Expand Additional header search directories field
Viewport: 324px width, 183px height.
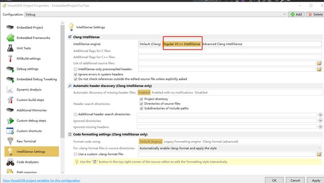[320, 115]
